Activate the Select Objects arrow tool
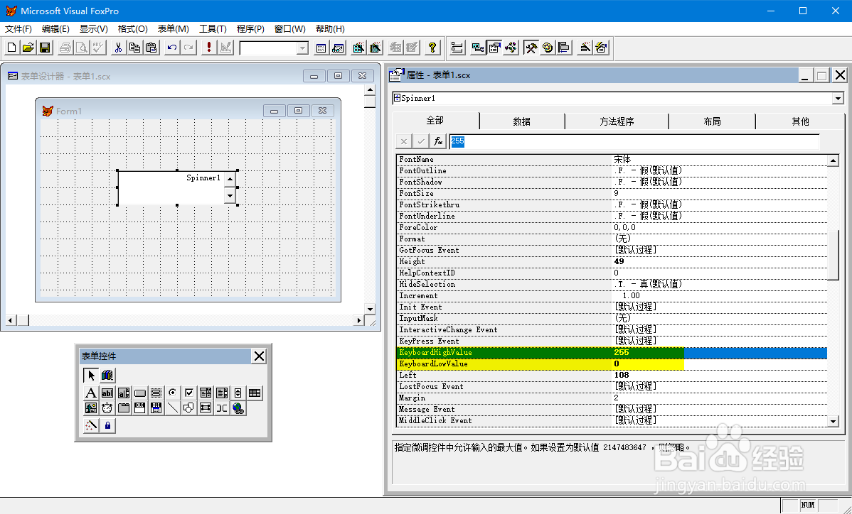 pos(91,375)
